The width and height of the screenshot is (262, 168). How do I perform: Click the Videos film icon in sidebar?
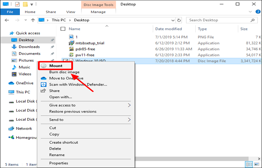point(14,74)
